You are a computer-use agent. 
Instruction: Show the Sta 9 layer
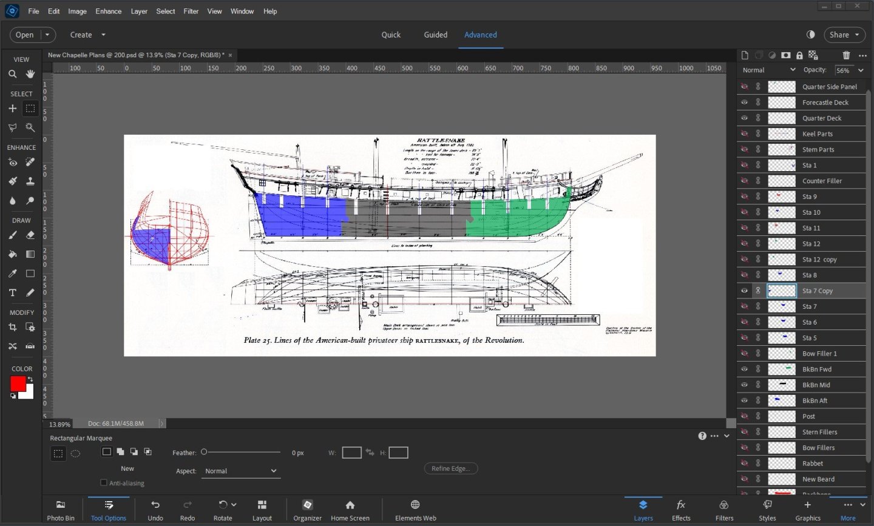745,197
